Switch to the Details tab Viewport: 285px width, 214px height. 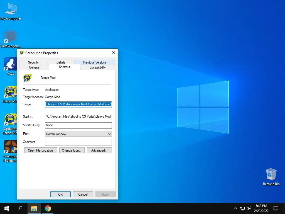[x=61, y=62]
